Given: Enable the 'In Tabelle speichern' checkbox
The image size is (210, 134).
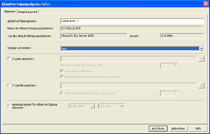Looking at the screenshot, I should 9,85.
